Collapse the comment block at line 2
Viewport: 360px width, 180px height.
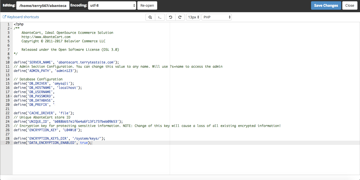coord(11,28)
